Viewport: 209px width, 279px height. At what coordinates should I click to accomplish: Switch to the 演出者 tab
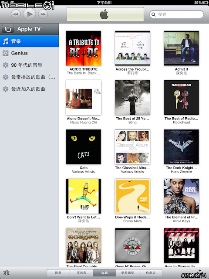tap(81, 273)
